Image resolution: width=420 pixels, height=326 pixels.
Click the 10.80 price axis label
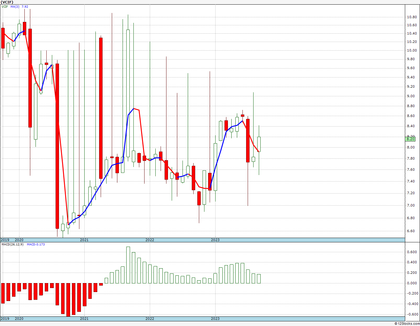point(412,17)
